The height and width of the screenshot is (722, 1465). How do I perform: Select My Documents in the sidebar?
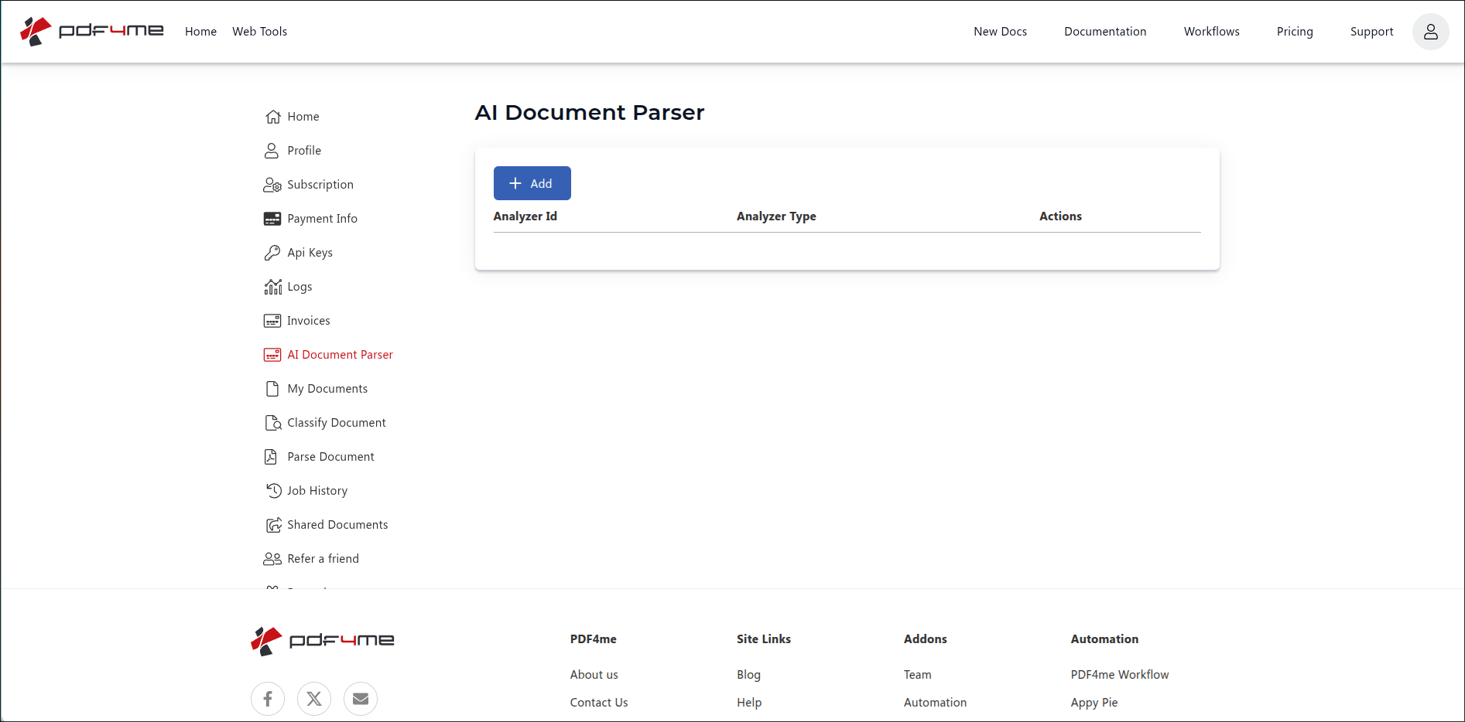tap(327, 389)
